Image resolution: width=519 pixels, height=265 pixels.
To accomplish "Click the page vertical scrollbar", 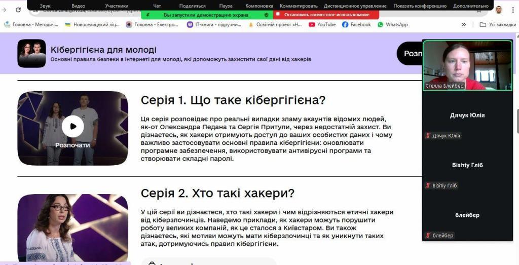I will 516,122.
